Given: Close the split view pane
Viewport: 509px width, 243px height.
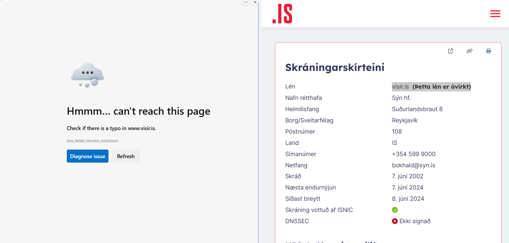Looking at the screenshot, I should pos(255,2).
